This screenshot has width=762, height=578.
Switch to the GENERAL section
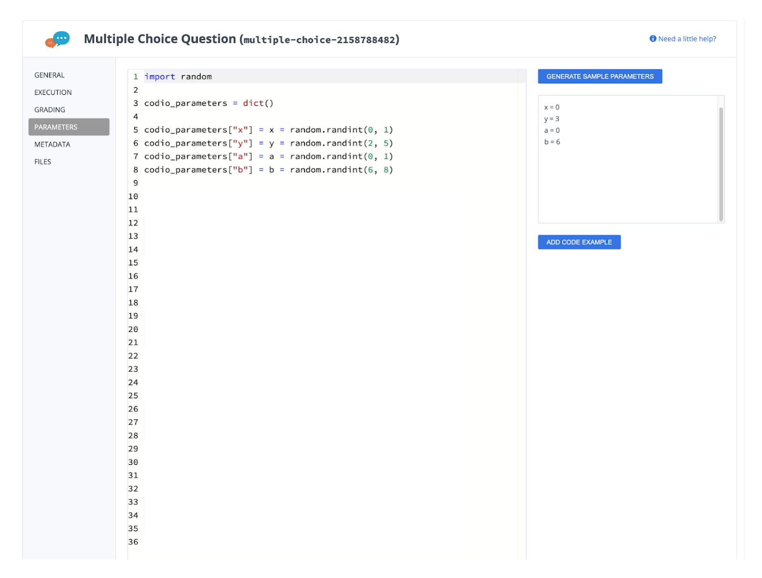(x=49, y=75)
